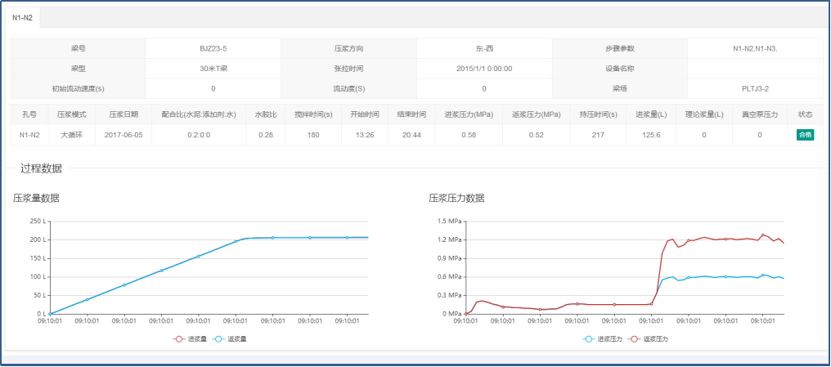
Task: Click the 过程数据 section heading
Action: point(41,169)
